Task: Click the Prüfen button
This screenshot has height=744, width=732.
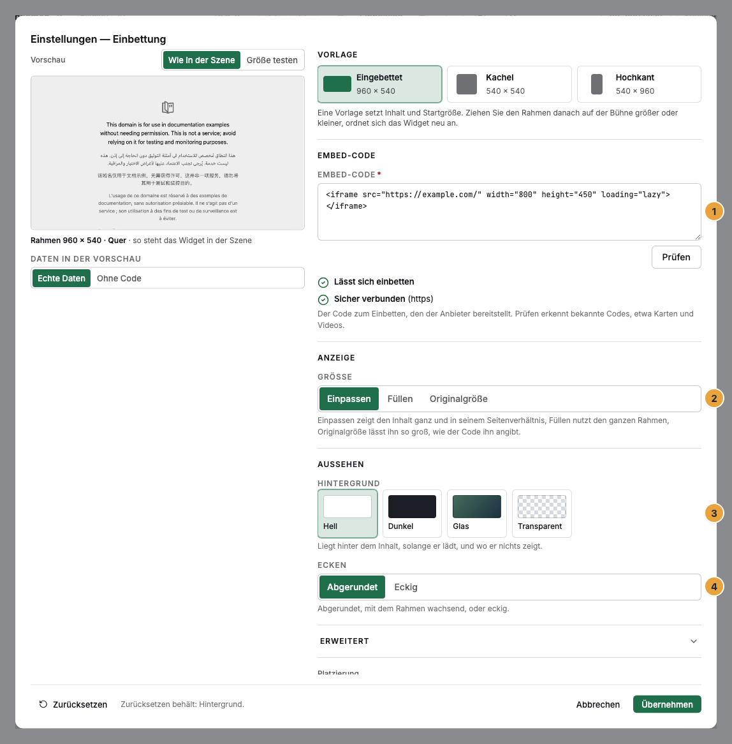Action: click(676, 257)
